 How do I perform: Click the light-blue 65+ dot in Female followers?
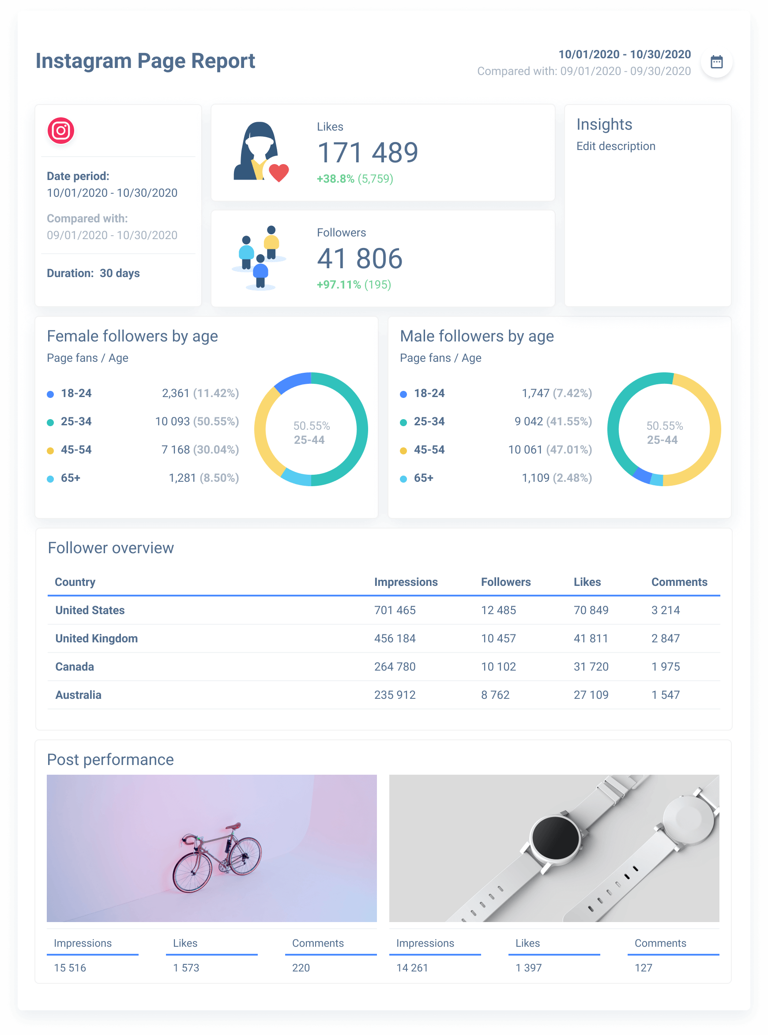(x=50, y=480)
